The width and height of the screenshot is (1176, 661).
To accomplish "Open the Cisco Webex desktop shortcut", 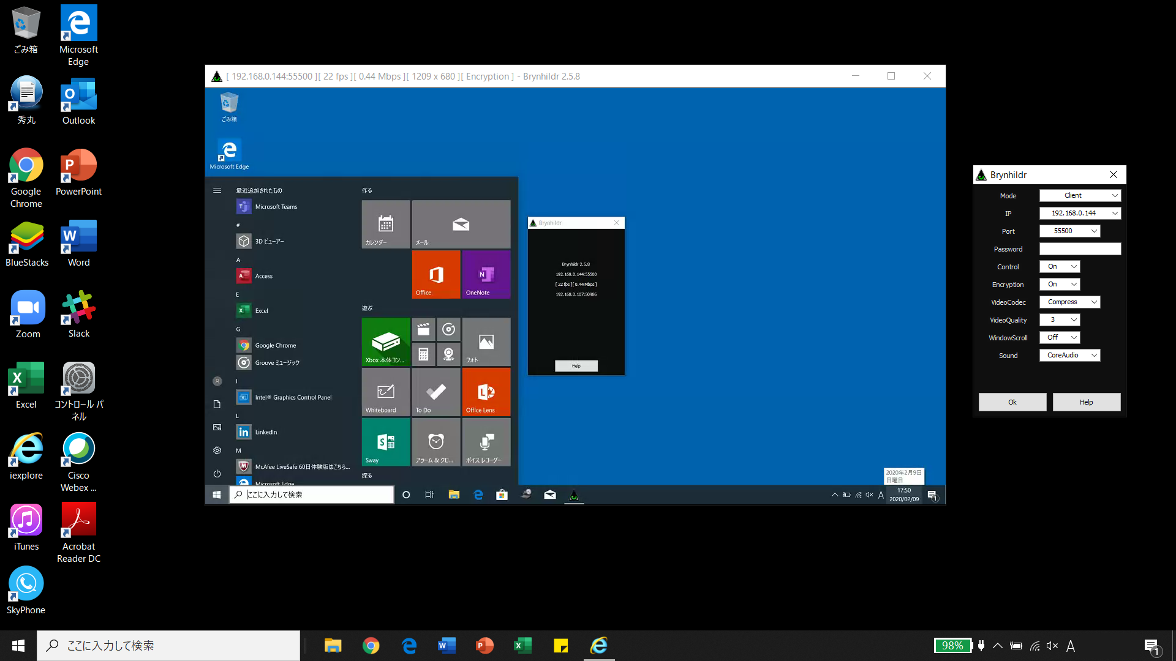I will (78, 462).
